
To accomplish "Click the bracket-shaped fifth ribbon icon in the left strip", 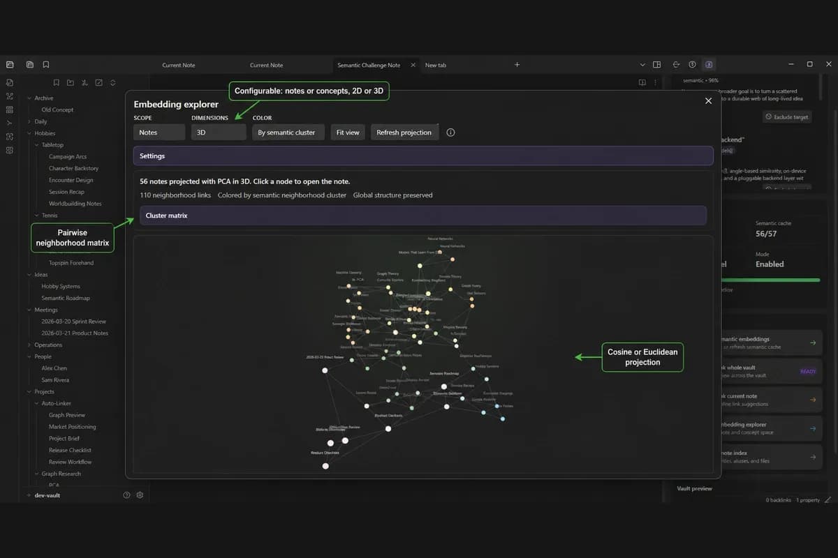I will [x=10, y=137].
